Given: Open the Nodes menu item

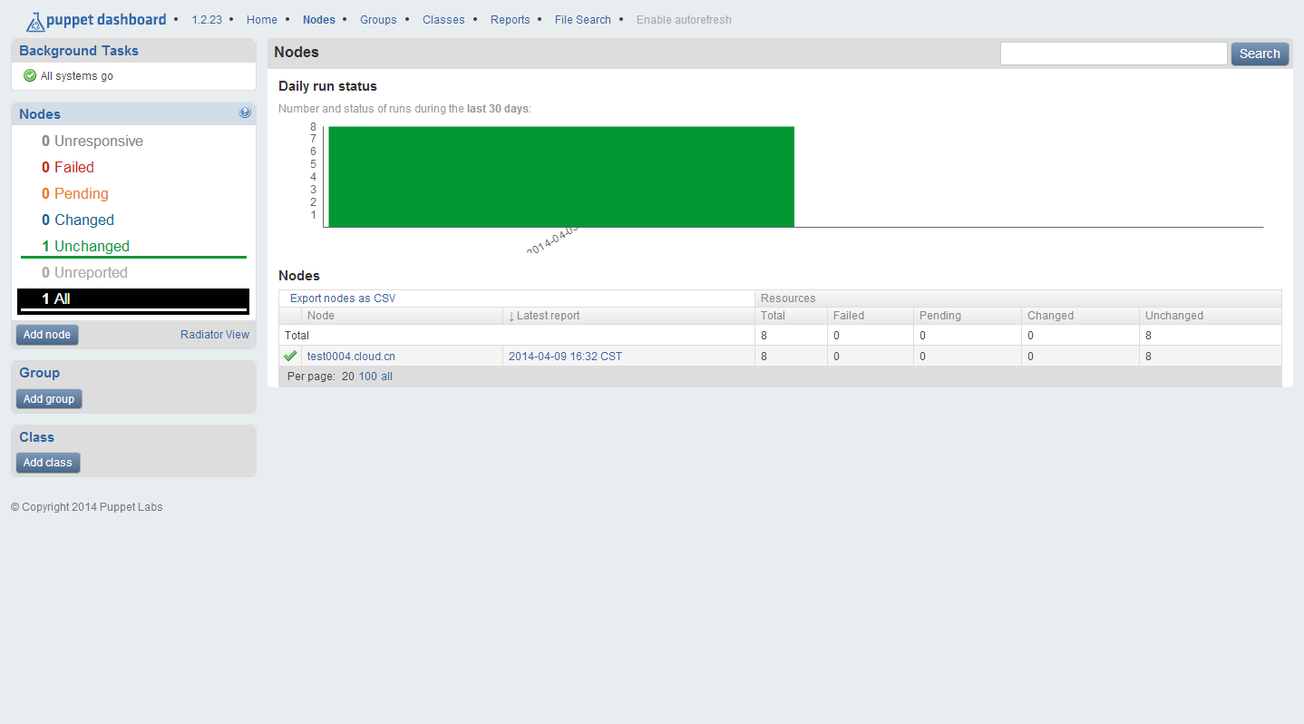Looking at the screenshot, I should (x=319, y=20).
